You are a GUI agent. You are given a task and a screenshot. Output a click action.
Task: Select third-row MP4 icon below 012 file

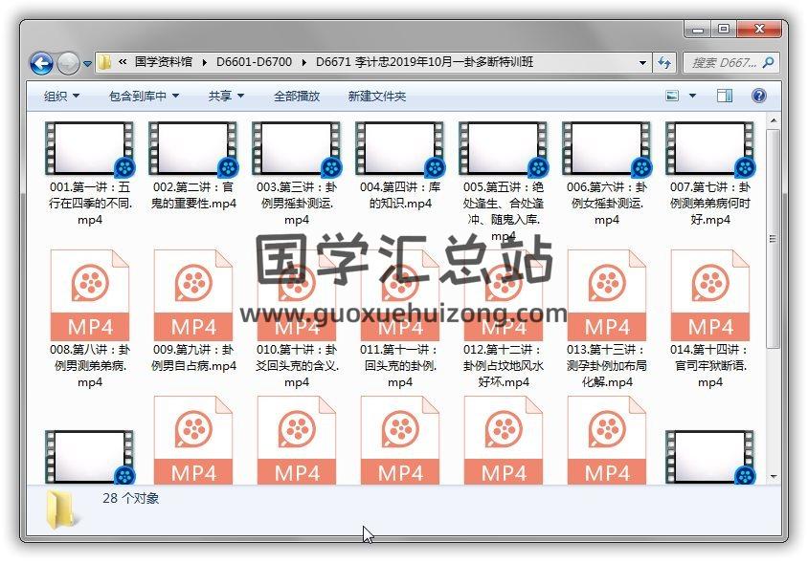pos(504,440)
